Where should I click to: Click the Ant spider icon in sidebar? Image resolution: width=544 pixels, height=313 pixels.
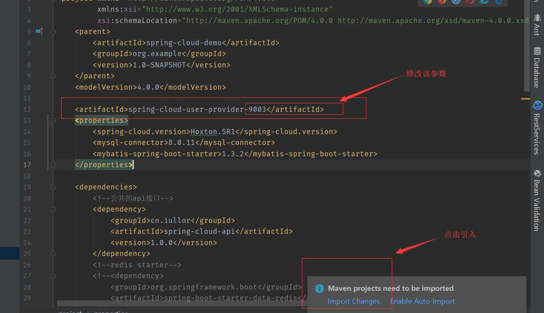pyautogui.click(x=537, y=17)
